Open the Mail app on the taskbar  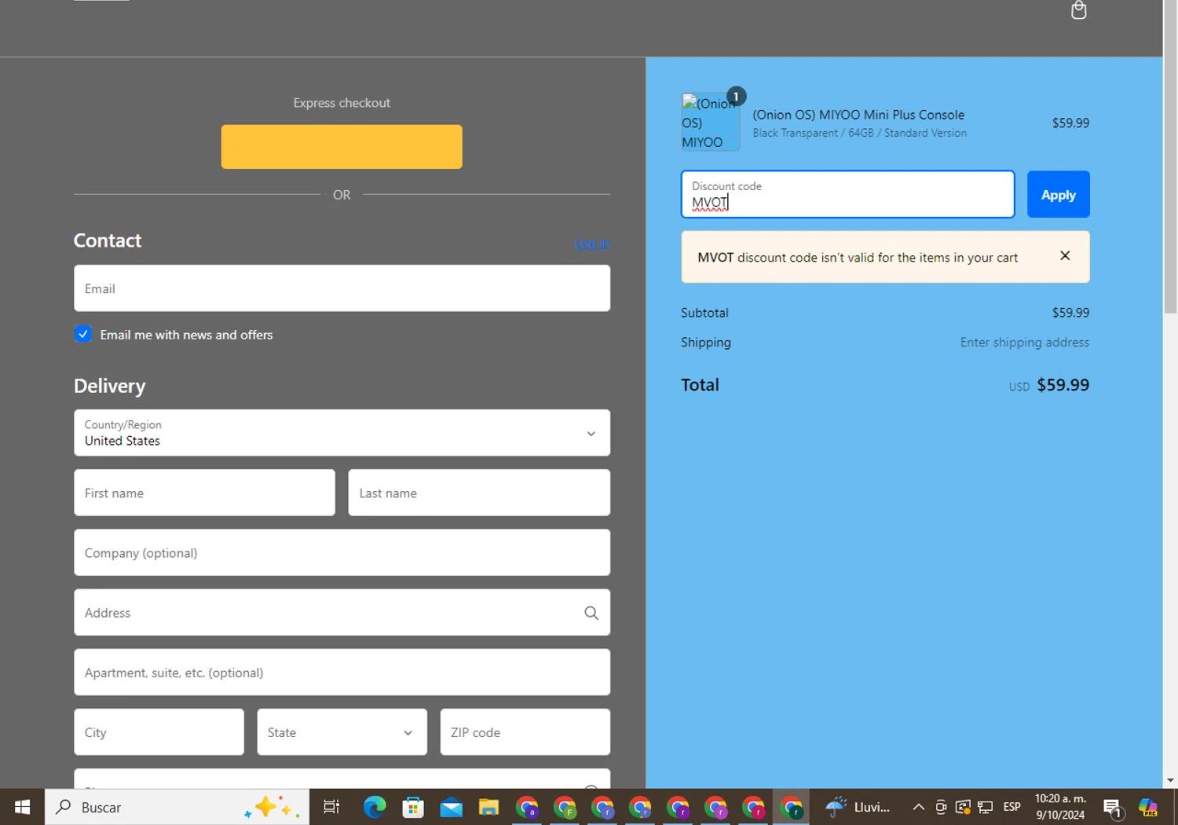(451, 807)
